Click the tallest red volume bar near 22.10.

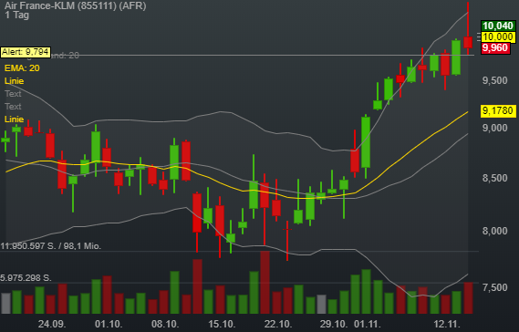265,283
